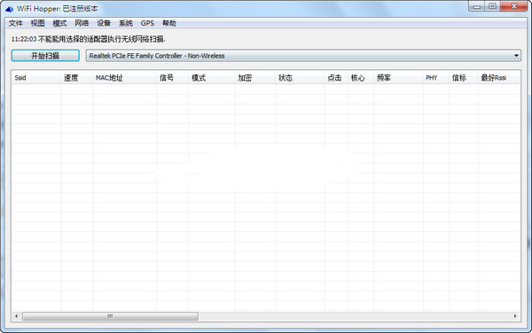
Task: Click the WiFi Hopper title bar icon
Action: coord(9,9)
